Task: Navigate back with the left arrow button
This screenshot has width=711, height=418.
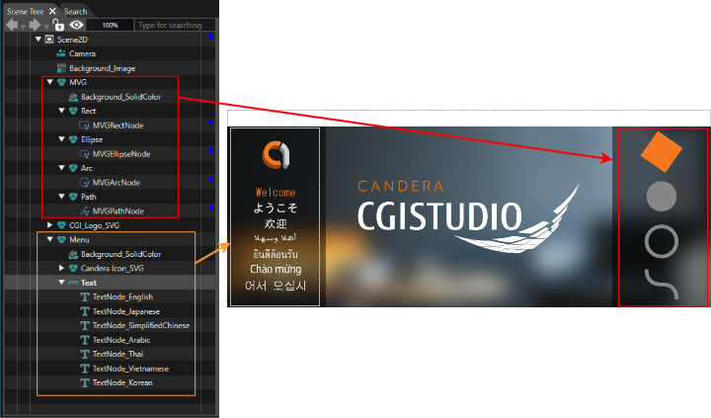Action: [x=12, y=25]
